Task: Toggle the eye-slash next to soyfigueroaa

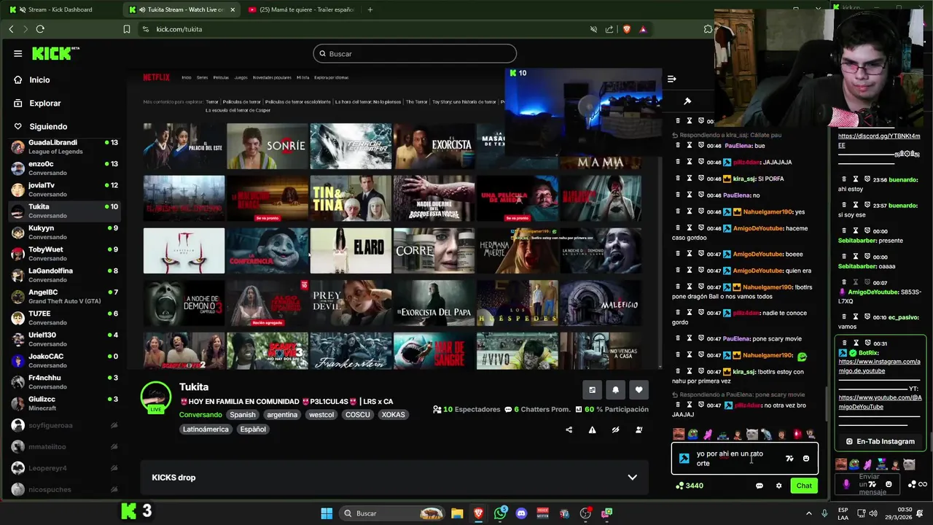Action: point(114,425)
